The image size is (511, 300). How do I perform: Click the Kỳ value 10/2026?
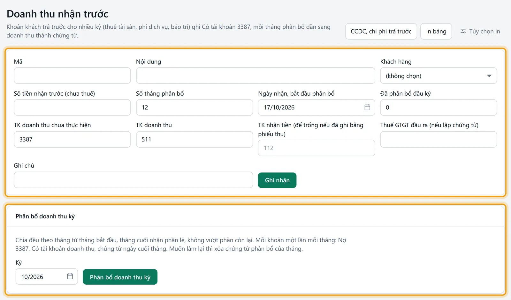32,277
